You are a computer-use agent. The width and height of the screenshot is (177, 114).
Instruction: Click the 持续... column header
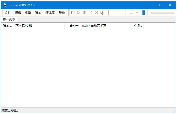click(x=137, y=26)
